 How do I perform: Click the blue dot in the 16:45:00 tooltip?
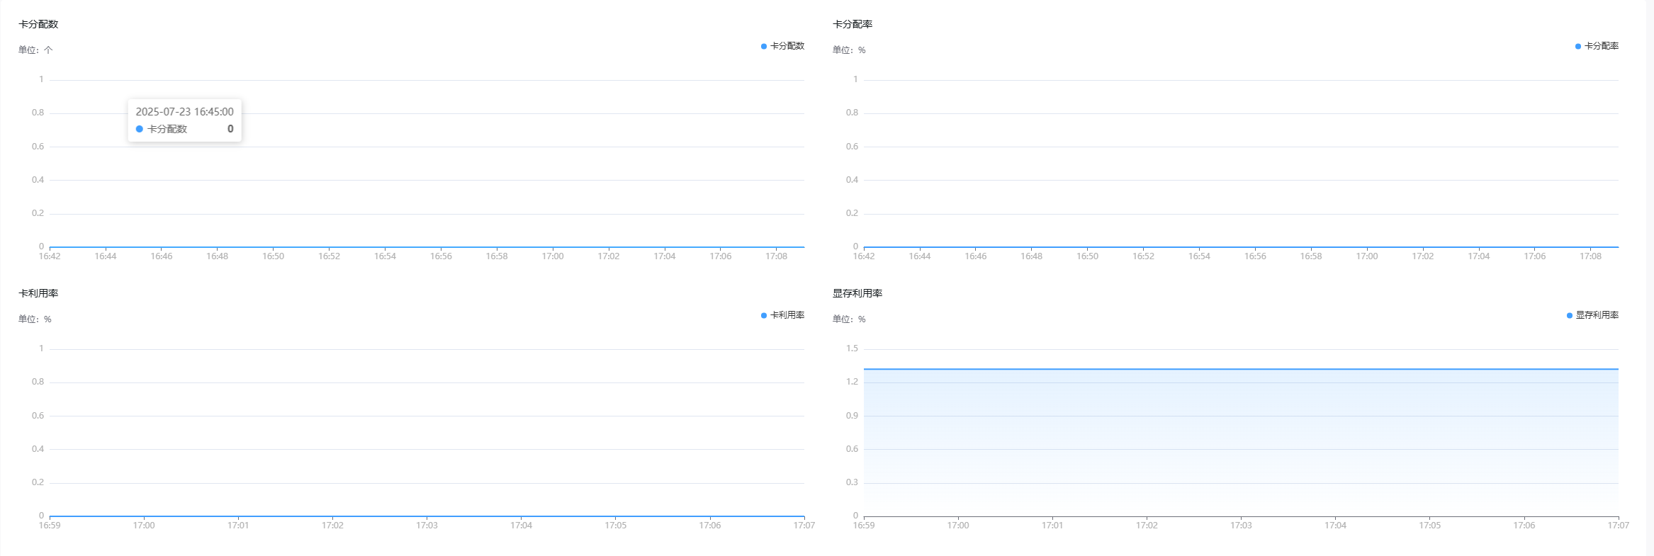pyautogui.click(x=140, y=129)
